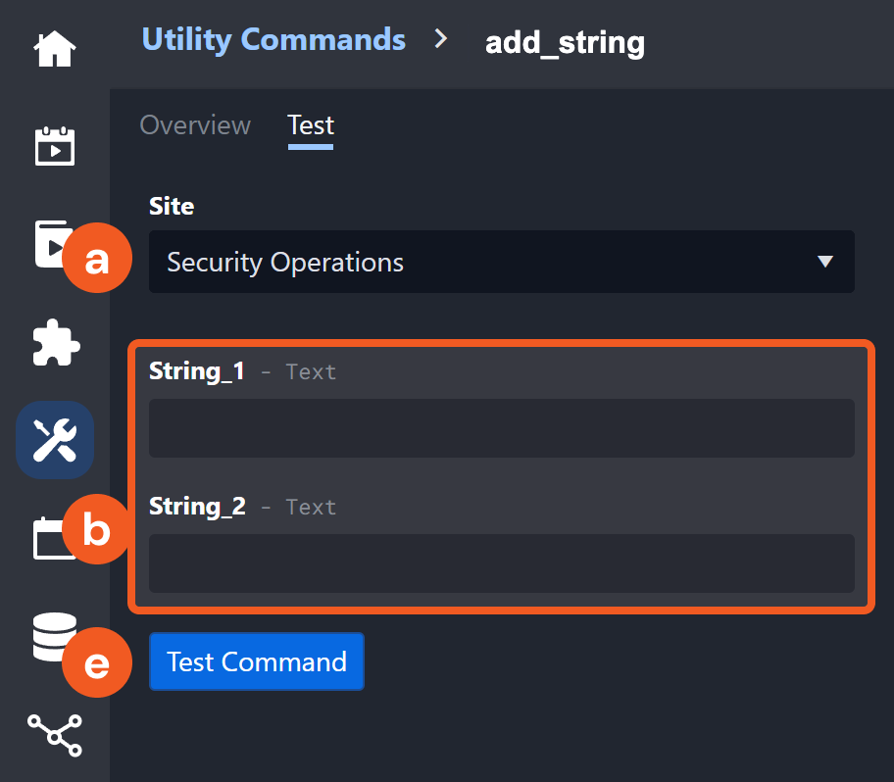
Task: Select the Test tab
Action: (311, 125)
